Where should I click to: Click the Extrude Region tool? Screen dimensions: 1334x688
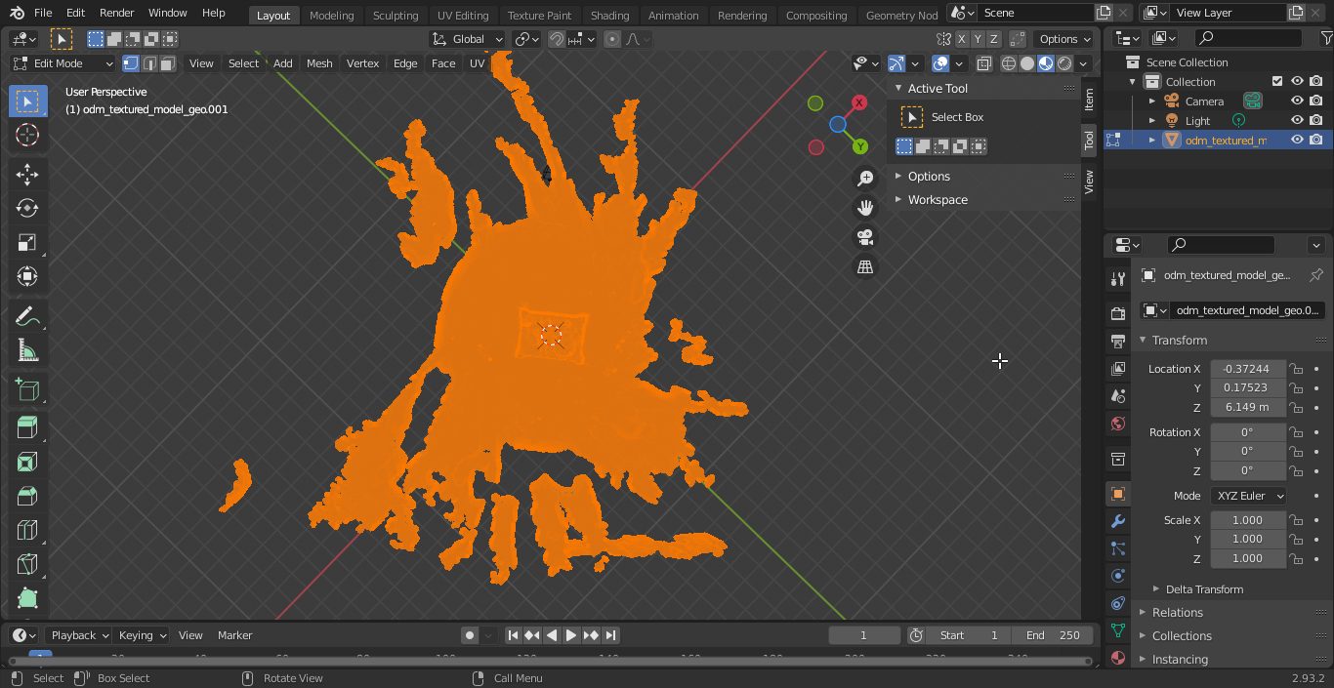click(x=27, y=426)
